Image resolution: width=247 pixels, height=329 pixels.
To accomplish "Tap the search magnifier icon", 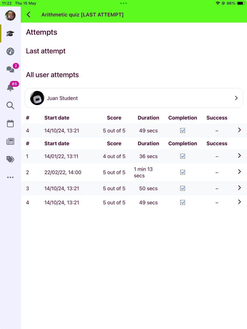I will (x=10, y=105).
